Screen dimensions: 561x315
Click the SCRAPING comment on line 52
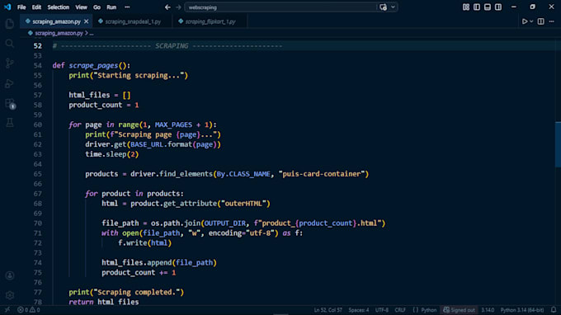tap(167, 46)
